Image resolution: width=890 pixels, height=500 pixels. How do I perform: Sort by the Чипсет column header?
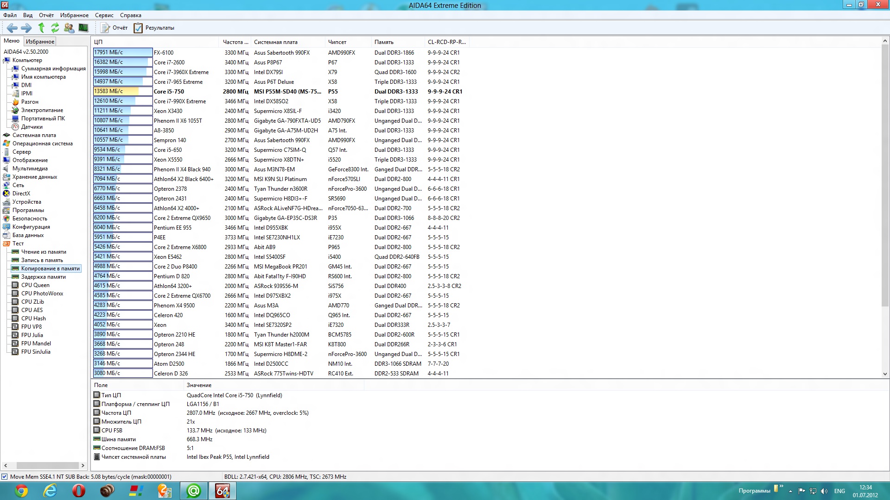[348, 42]
